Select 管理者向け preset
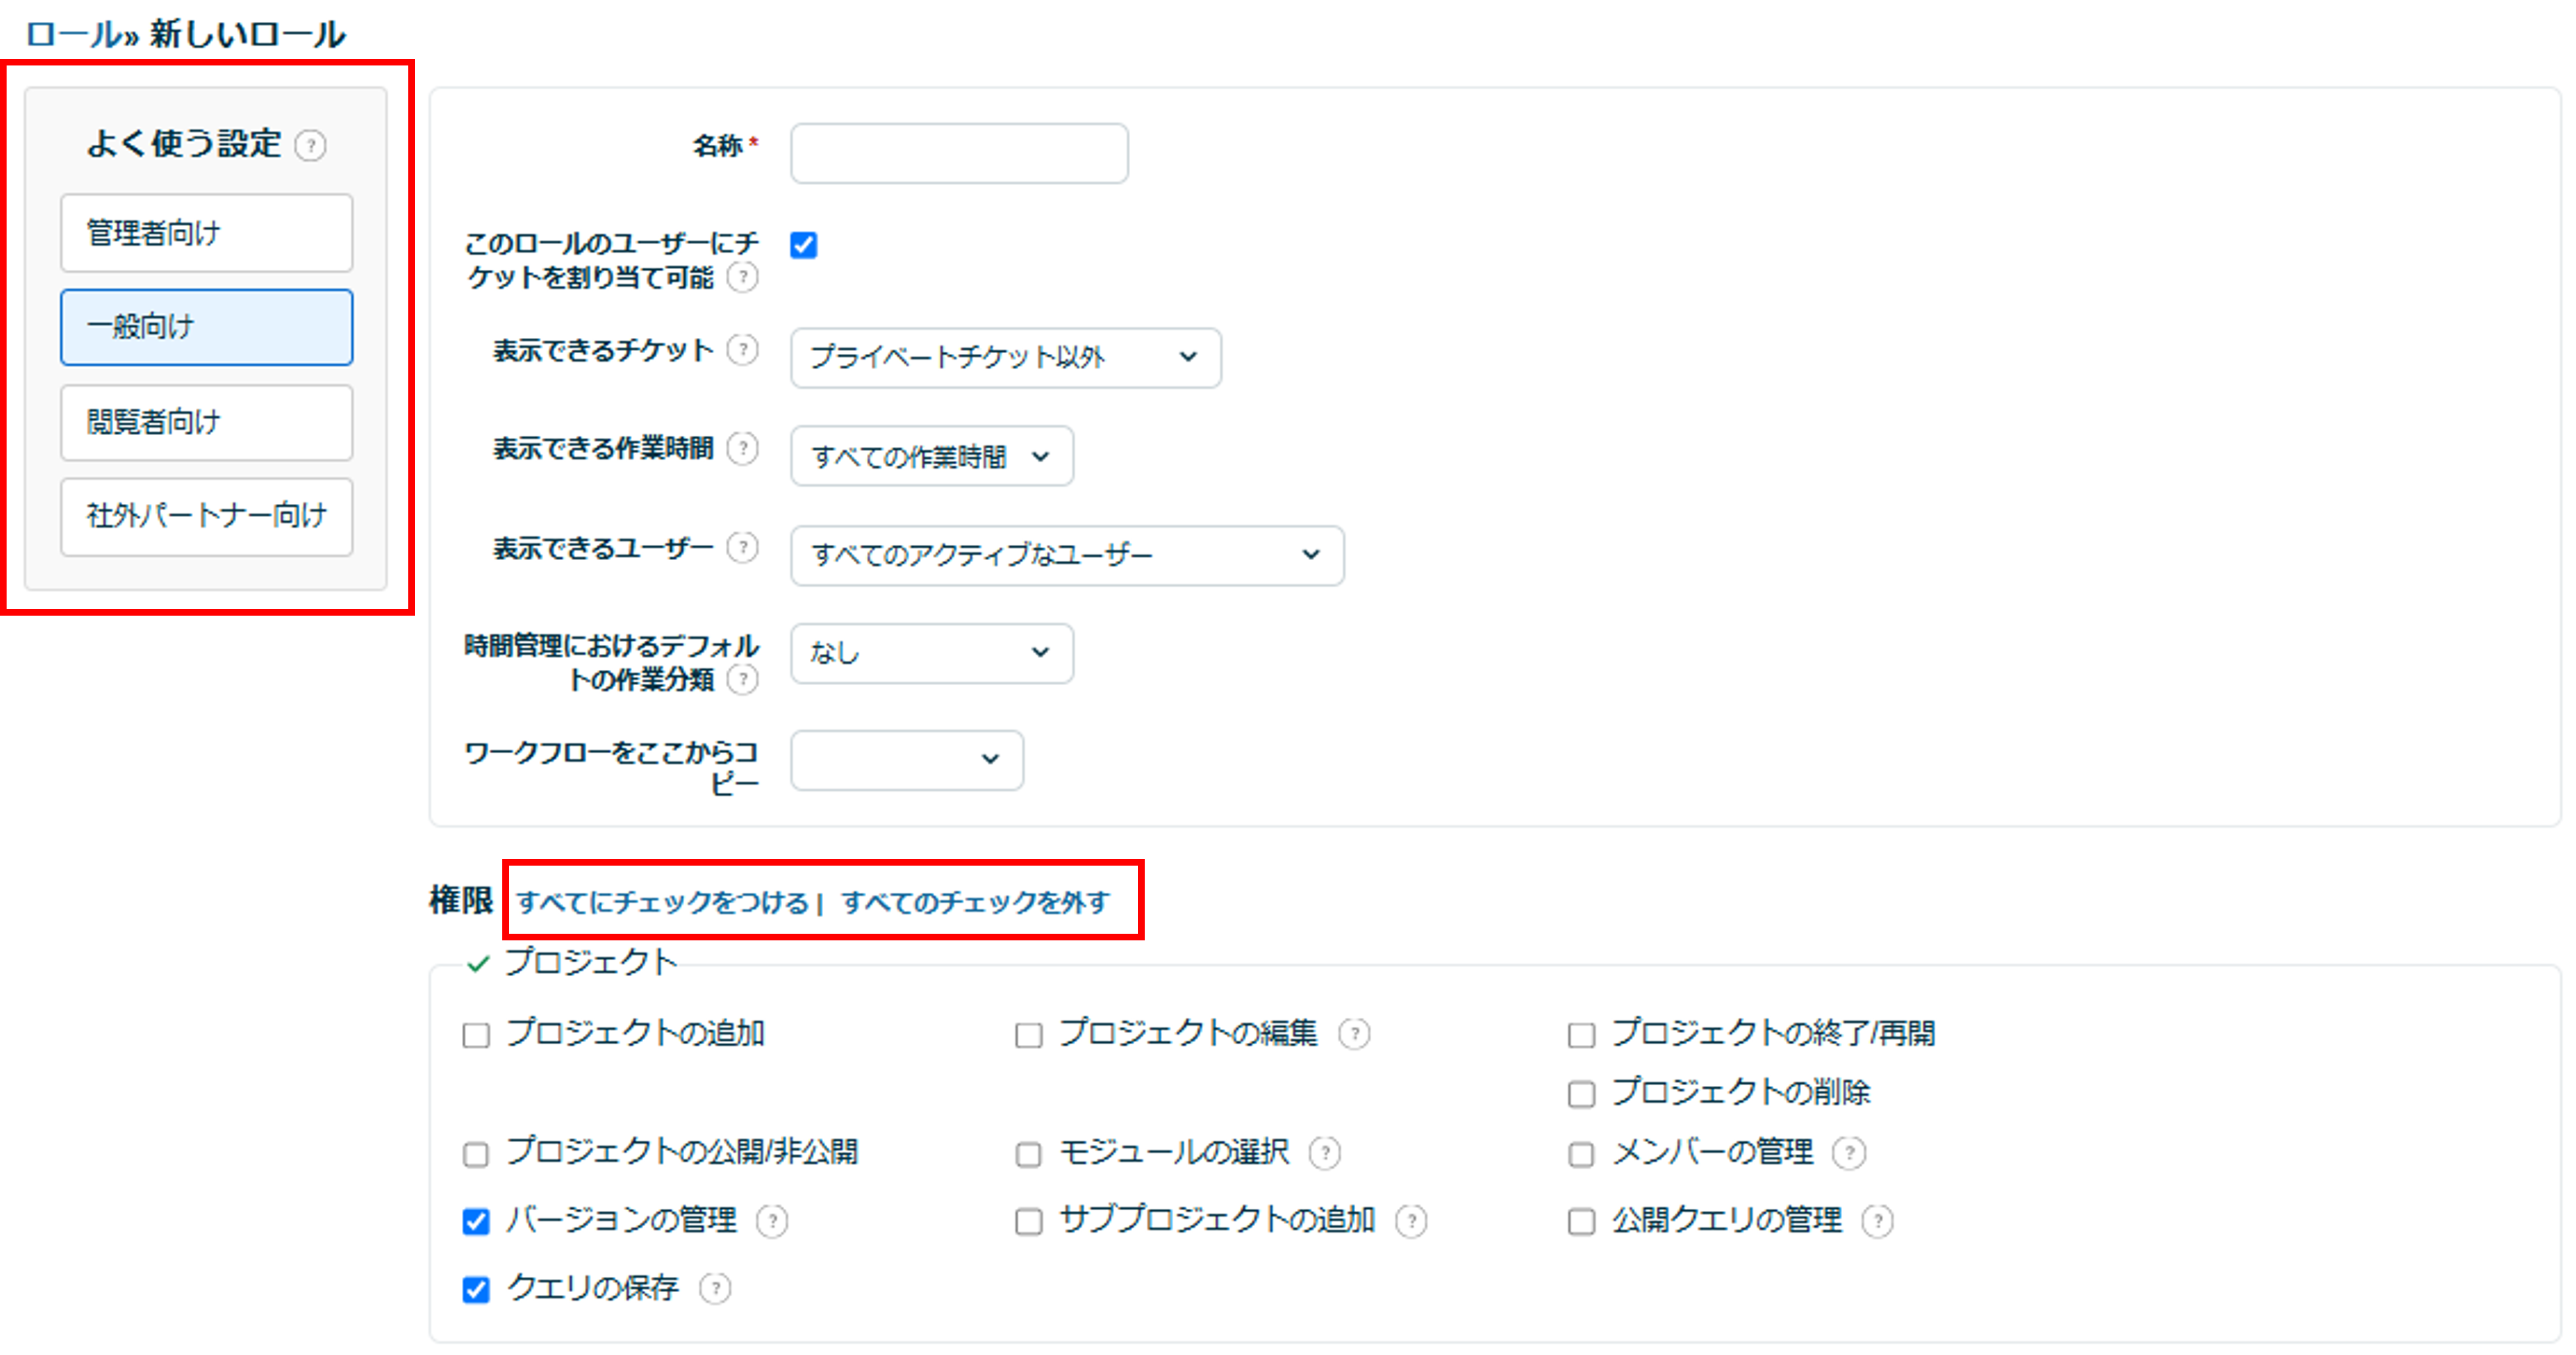This screenshot has width=2576, height=1355. click(x=206, y=233)
